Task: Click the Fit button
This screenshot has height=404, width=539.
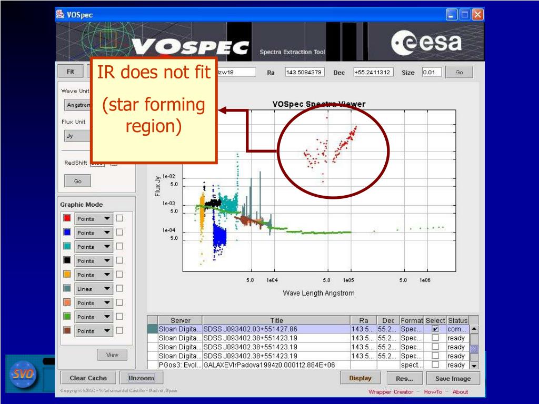Action: [71, 72]
